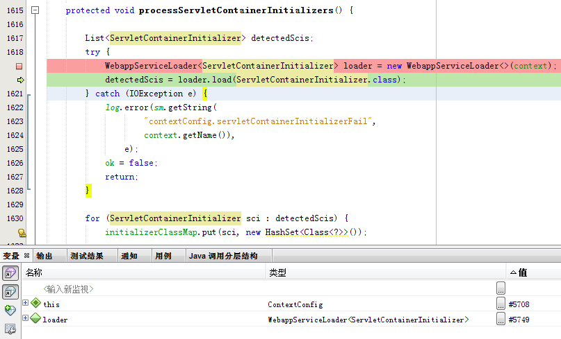Expand the 'loader' variable node
This screenshot has width=561, height=339.
[26, 318]
